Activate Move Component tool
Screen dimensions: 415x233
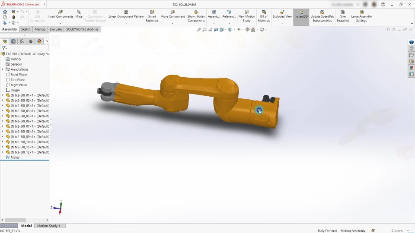(172, 14)
